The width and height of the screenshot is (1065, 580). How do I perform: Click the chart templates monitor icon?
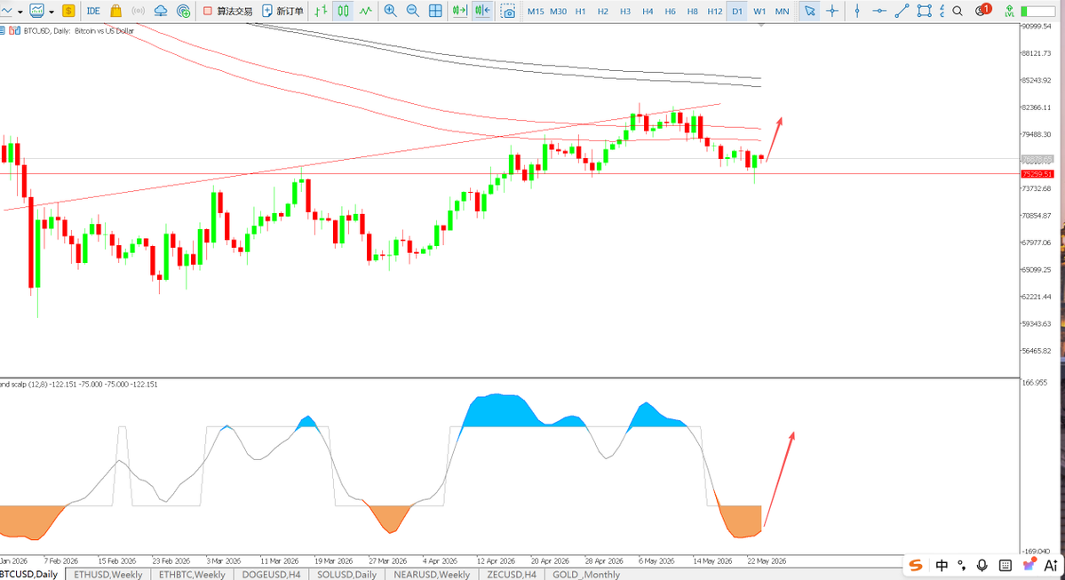(36, 11)
